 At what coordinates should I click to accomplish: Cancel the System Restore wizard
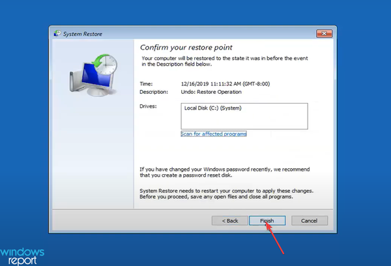coord(309,221)
